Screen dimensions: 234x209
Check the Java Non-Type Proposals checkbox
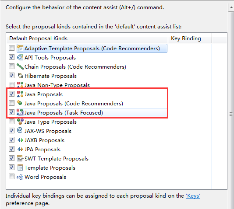(x=11, y=85)
